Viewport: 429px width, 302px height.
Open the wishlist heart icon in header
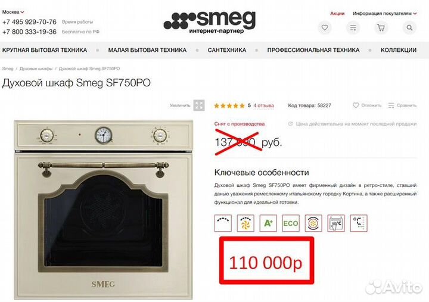tap(325, 27)
